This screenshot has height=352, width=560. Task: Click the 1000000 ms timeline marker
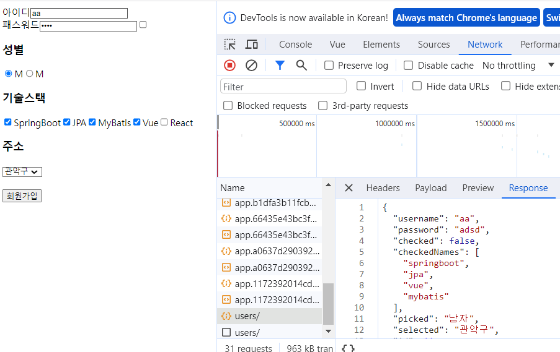tap(394, 124)
